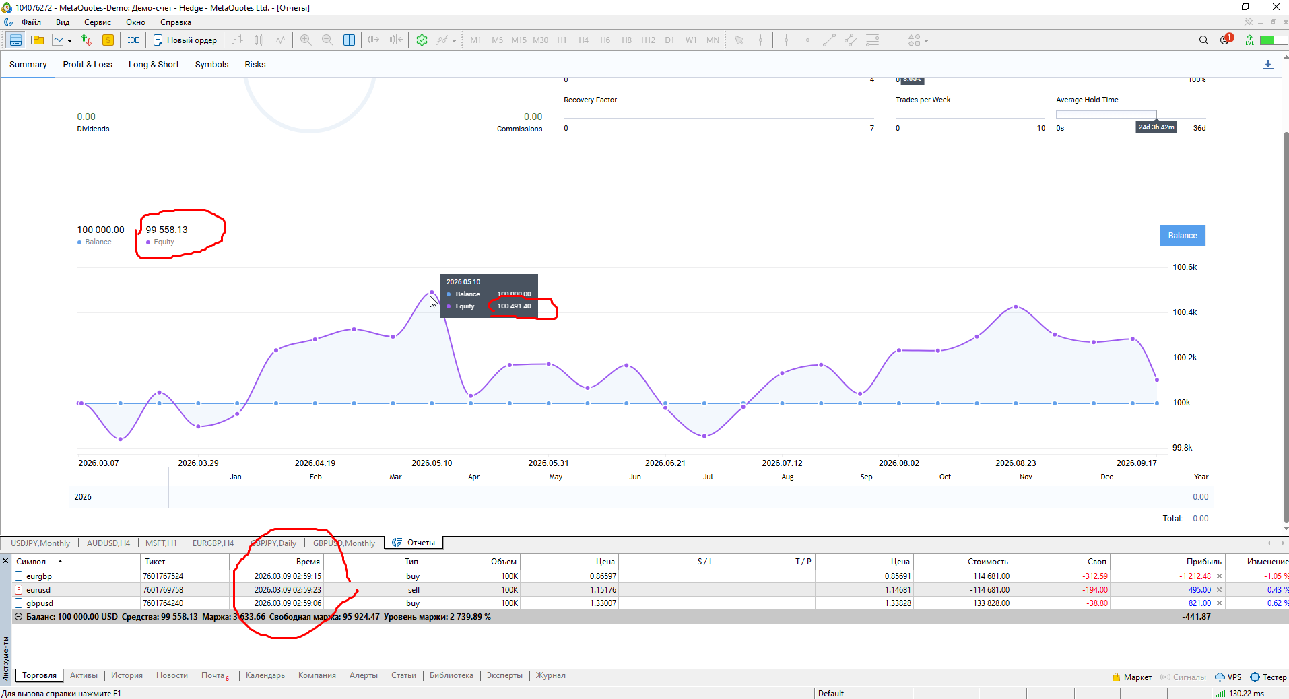The height and width of the screenshot is (699, 1289).
Task: Close eurgbp position with X
Action: coord(1219,576)
